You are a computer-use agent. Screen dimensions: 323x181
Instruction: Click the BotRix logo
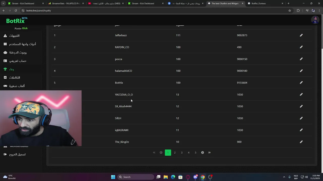click(x=17, y=20)
